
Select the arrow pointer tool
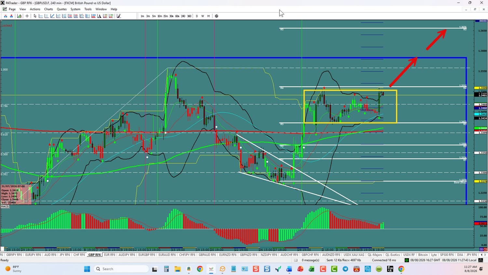pyautogui.click(x=35, y=16)
